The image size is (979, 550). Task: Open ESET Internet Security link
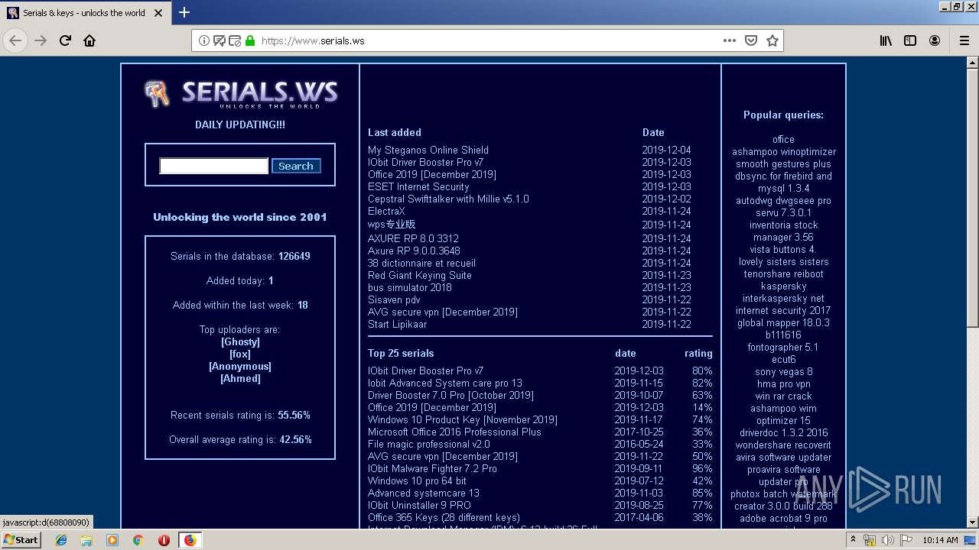point(418,186)
